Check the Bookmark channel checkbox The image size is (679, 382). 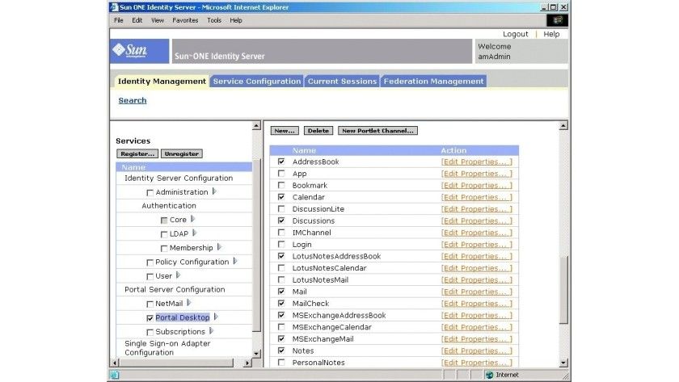point(281,185)
